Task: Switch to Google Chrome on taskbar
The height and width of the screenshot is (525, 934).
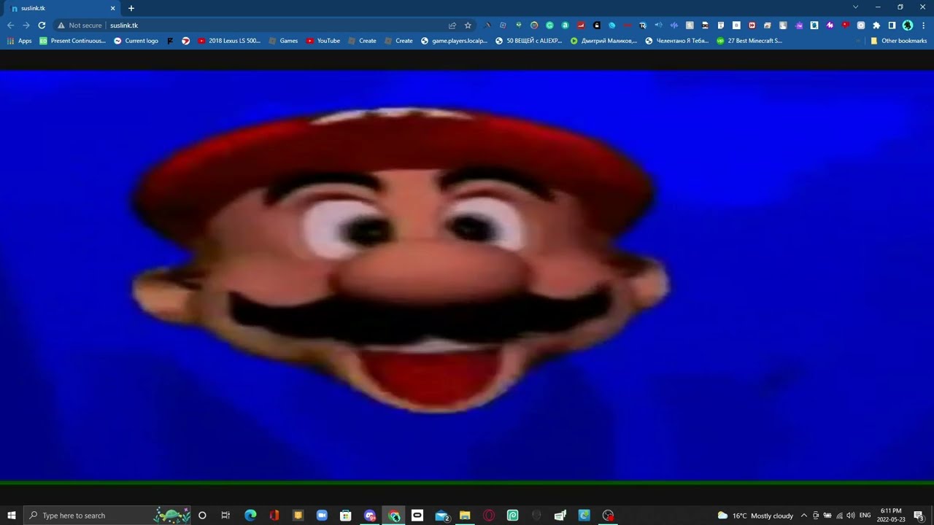Action: [x=394, y=516]
